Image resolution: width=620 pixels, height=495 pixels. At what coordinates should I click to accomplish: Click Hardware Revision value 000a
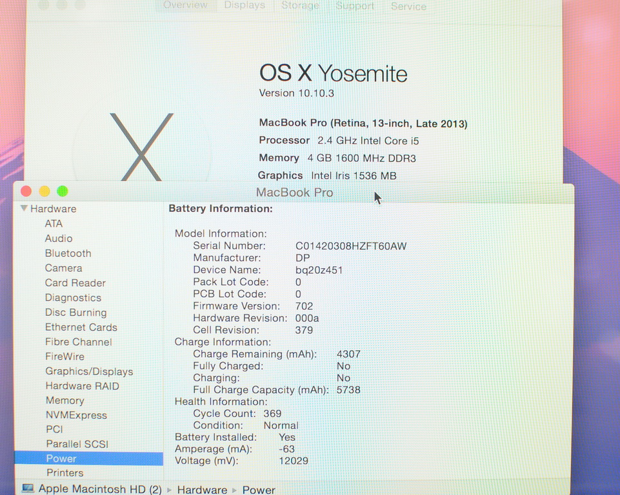click(x=307, y=318)
